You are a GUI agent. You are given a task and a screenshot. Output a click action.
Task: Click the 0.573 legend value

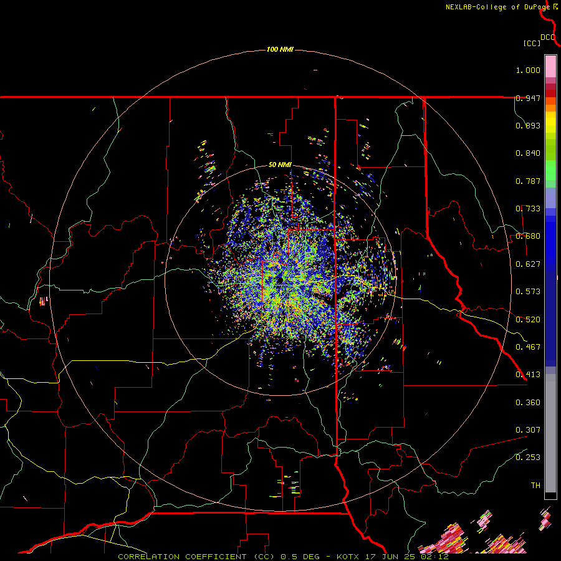tap(528, 292)
